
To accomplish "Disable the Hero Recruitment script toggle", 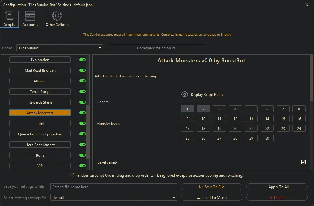I will 82,145.
